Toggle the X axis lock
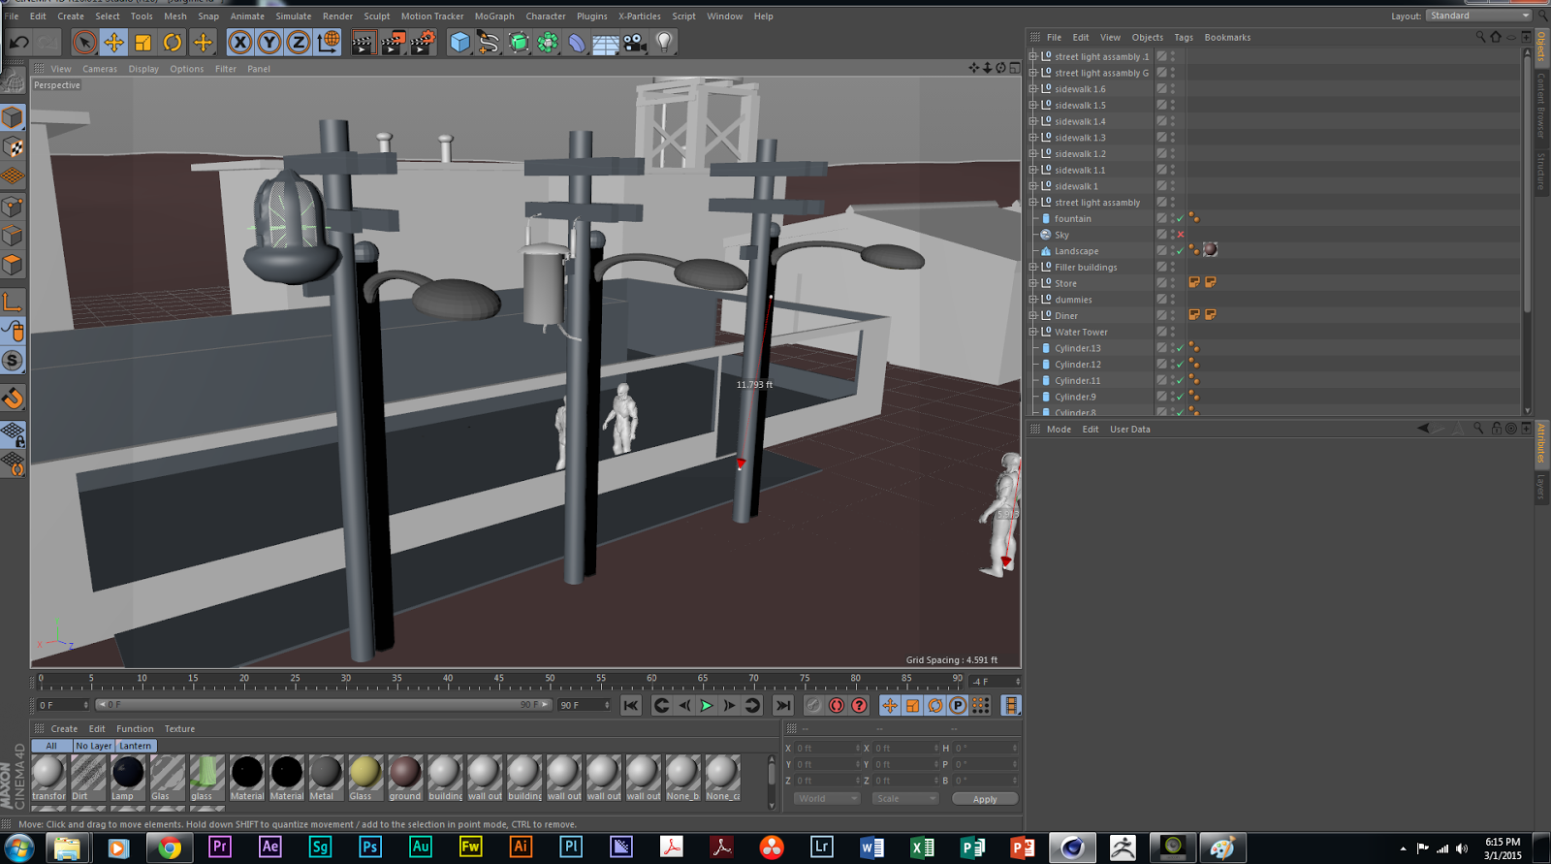This screenshot has width=1551, height=864. [x=239, y=42]
